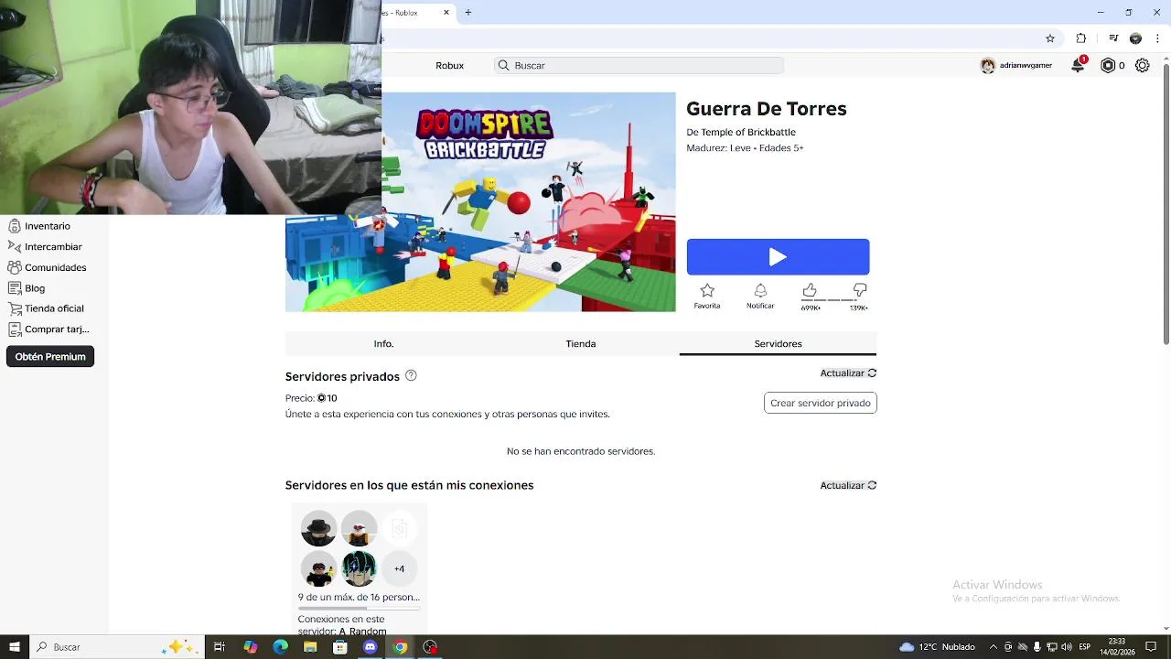The image size is (1171, 659).
Task: Switch to Chrome in the taskbar
Action: point(400,647)
